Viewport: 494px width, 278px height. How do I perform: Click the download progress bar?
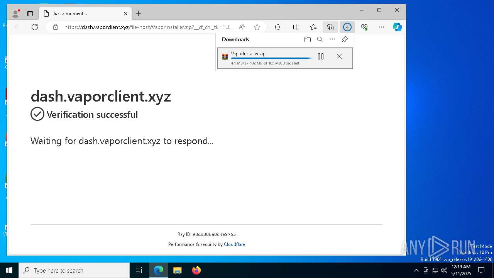(x=272, y=58)
